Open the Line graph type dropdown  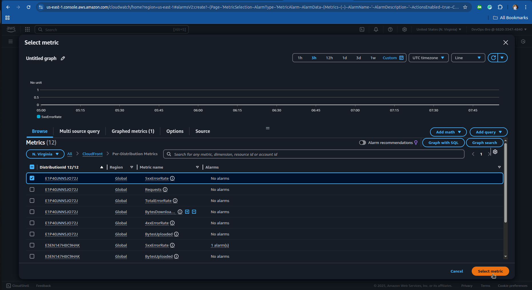(468, 58)
